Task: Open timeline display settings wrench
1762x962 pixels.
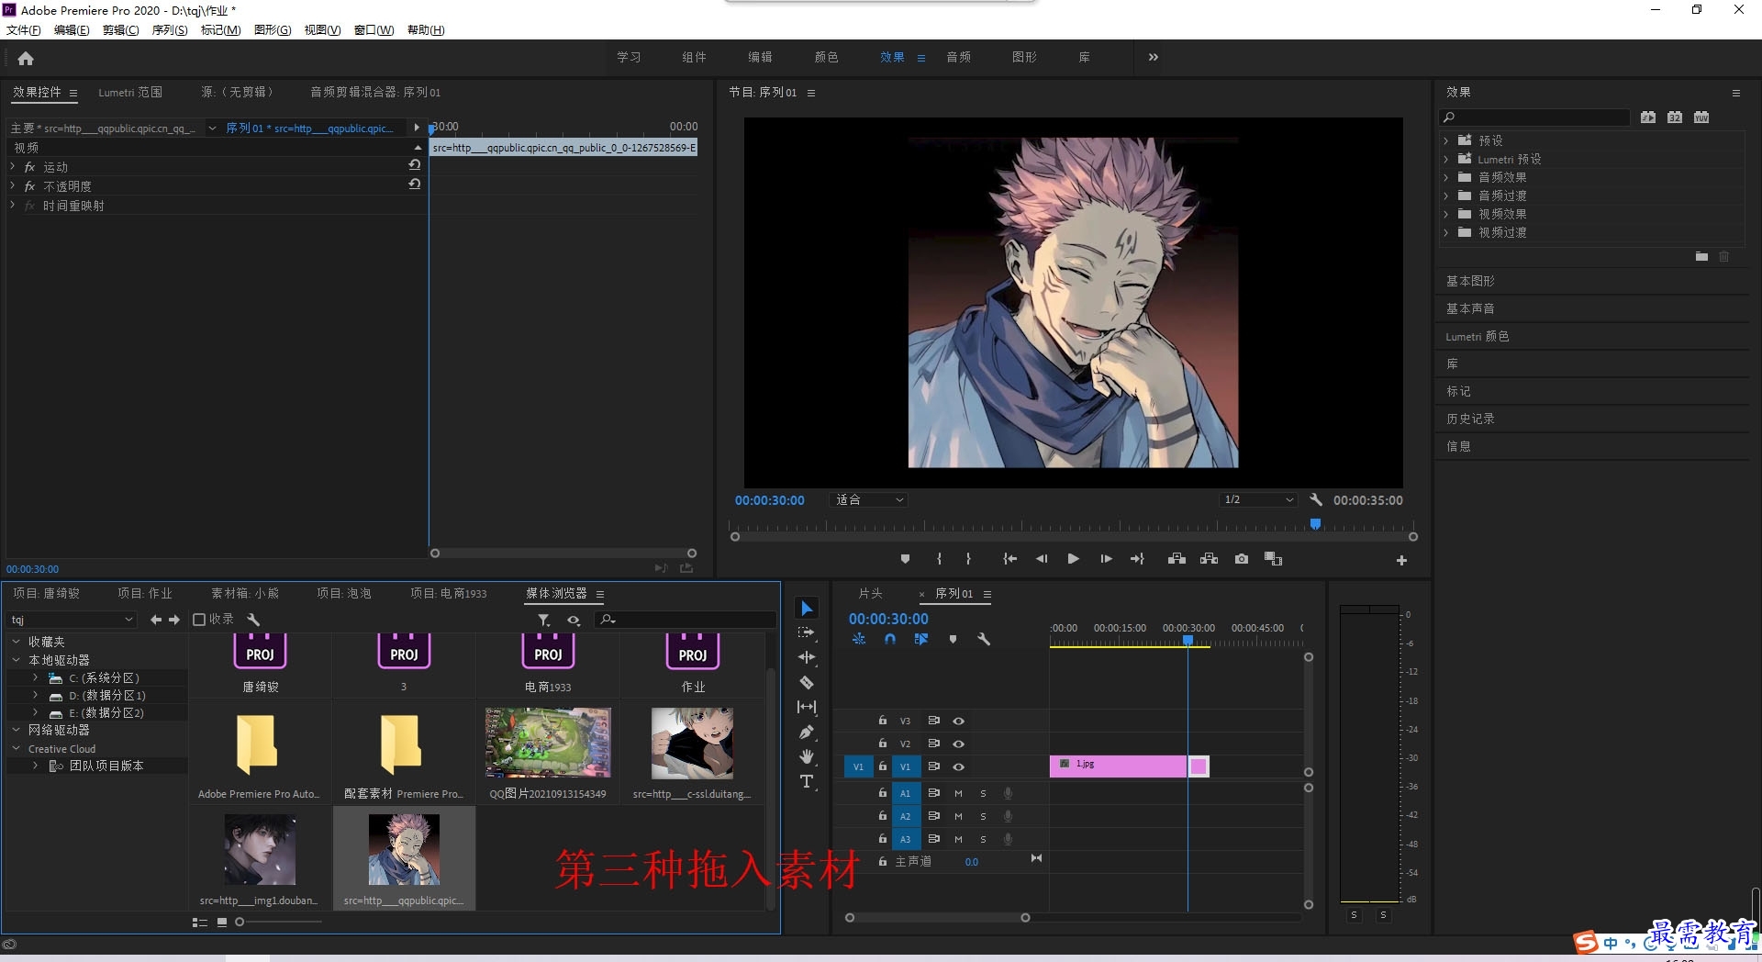Action: point(984,639)
